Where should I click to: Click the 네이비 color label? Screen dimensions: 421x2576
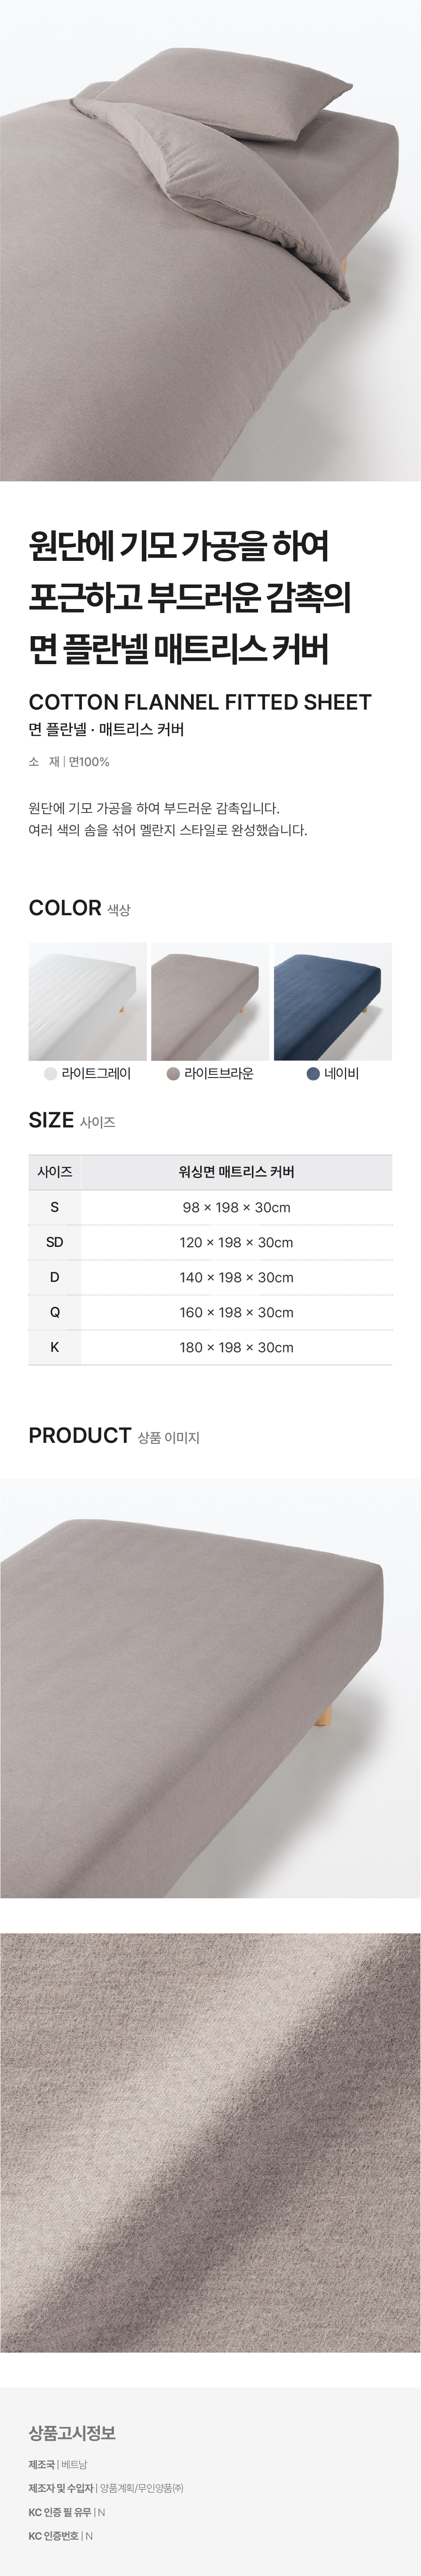(x=341, y=1073)
